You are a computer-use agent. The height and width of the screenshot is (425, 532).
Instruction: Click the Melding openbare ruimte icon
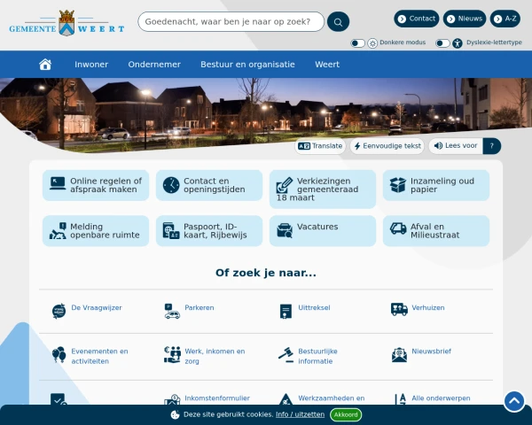(58, 231)
